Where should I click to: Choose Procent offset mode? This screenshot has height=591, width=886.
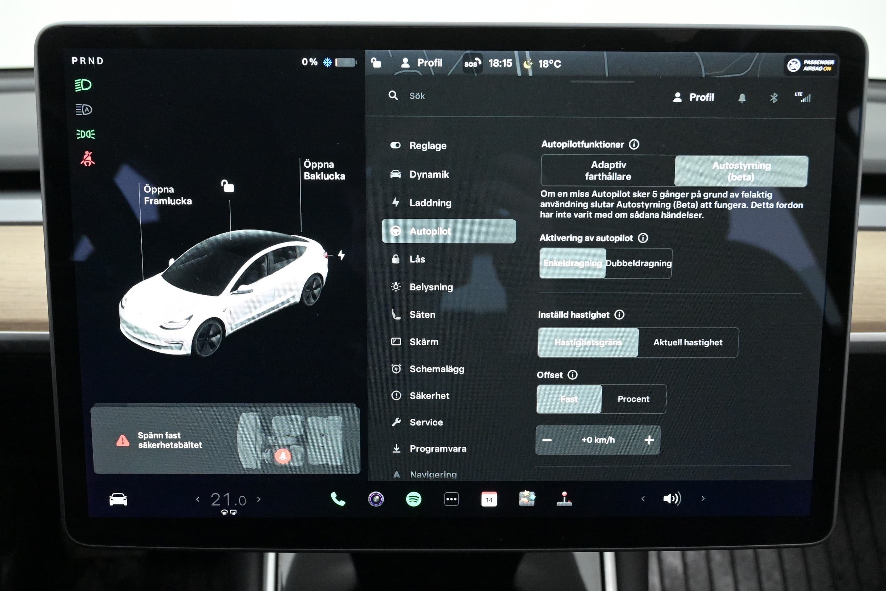click(x=634, y=399)
